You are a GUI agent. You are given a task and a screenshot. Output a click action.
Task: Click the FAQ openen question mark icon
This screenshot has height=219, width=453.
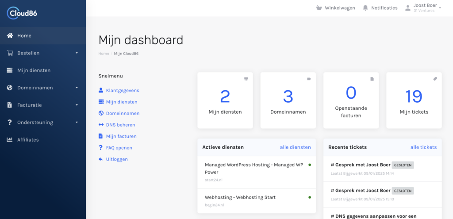[101, 148]
